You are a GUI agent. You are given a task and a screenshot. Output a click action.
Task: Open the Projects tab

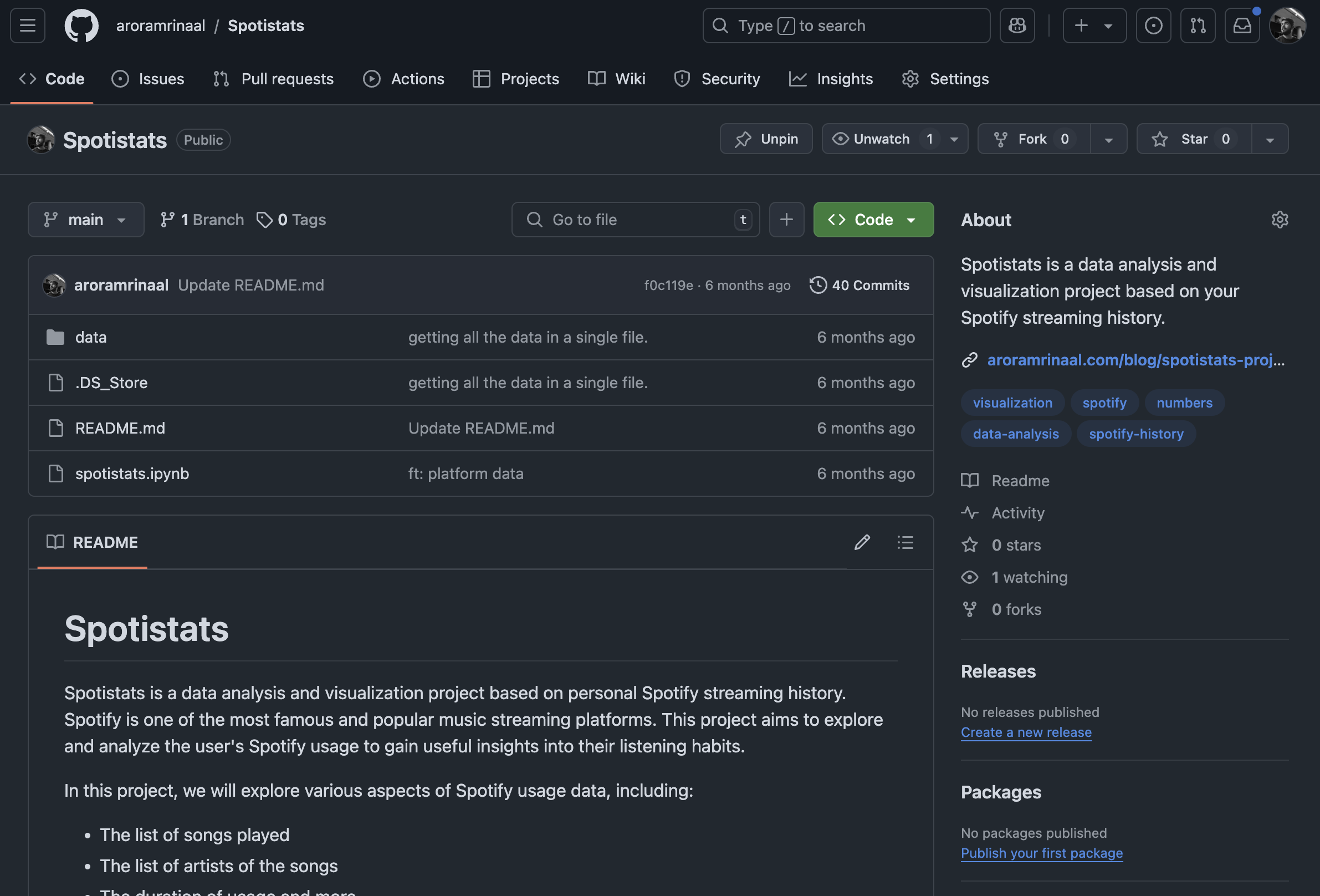[x=516, y=78]
